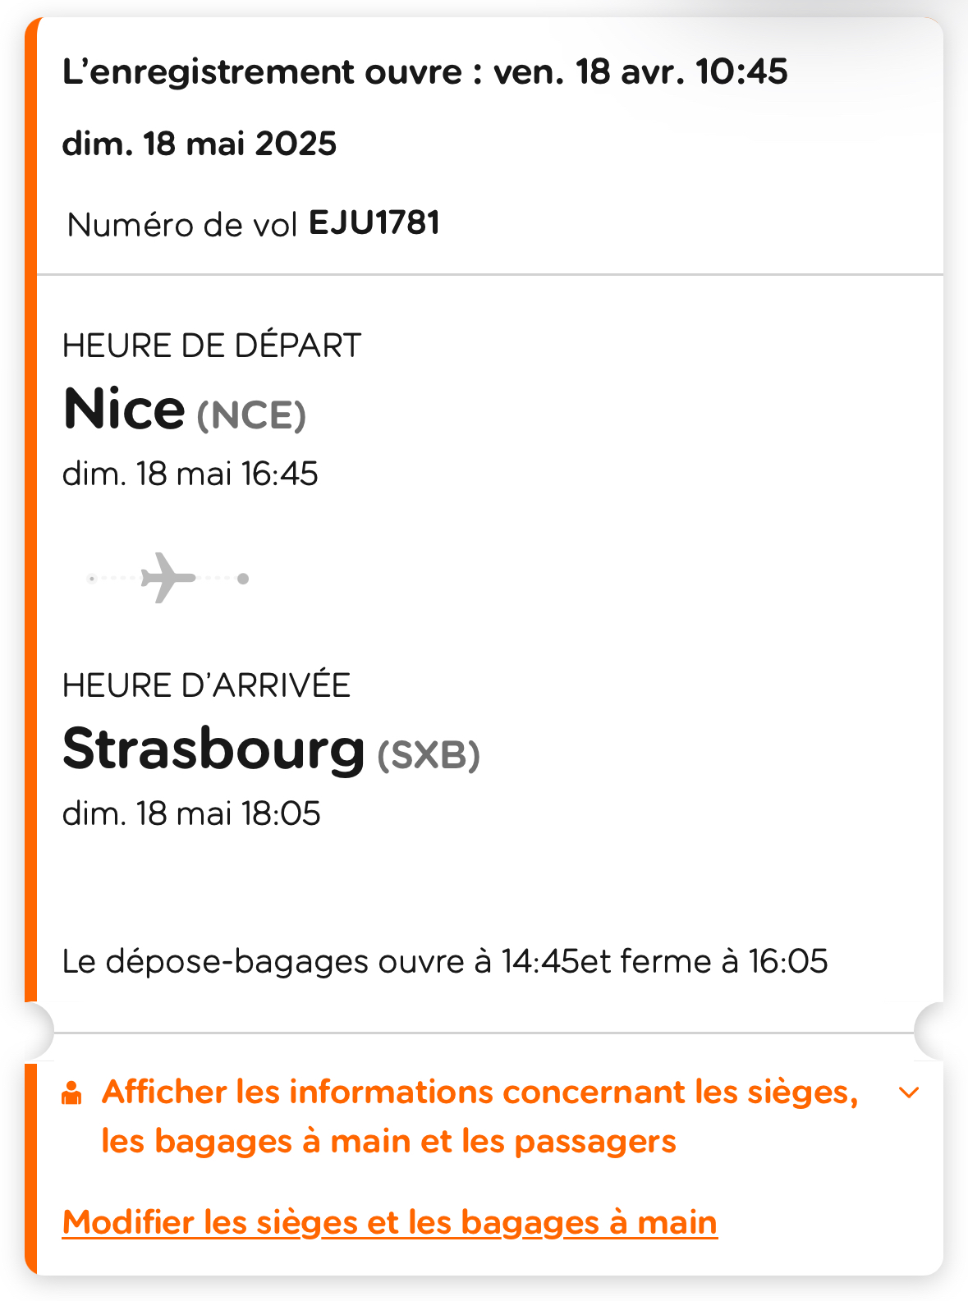The height and width of the screenshot is (1301, 968).
Task: Click the (SXB) airport code
Action: (429, 755)
